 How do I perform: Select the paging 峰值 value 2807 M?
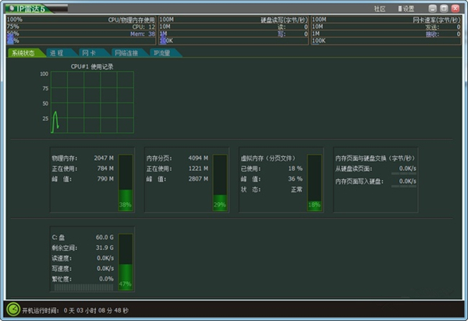coord(198,179)
